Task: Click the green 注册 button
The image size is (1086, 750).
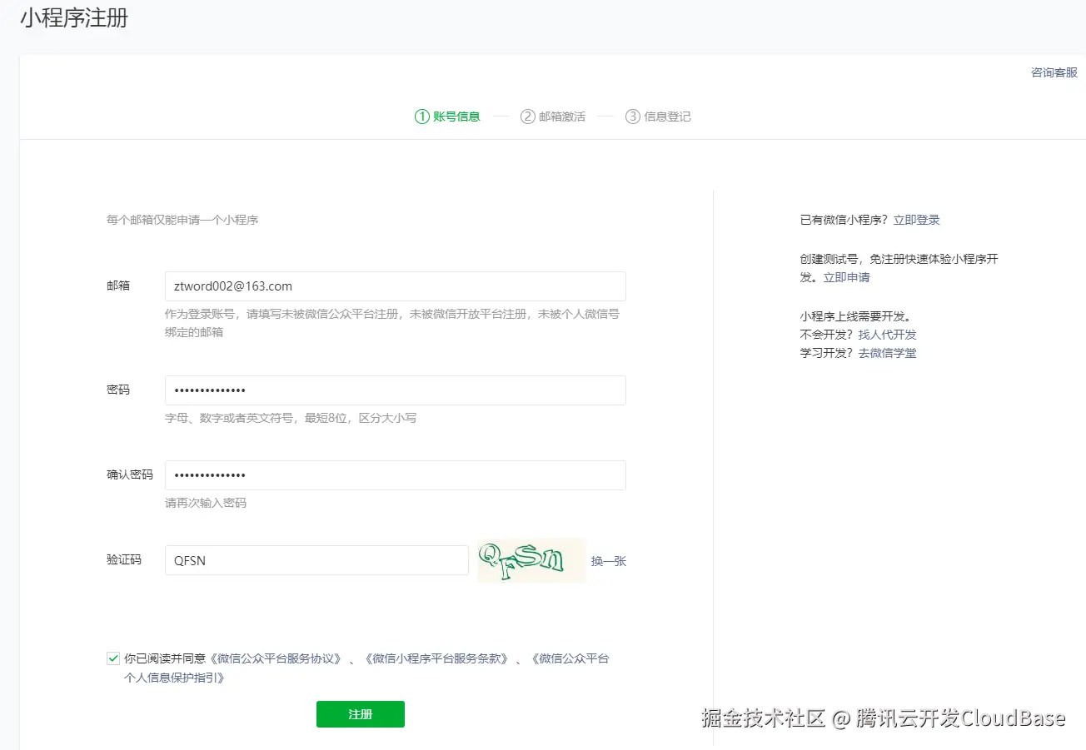Action: point(361,714)
